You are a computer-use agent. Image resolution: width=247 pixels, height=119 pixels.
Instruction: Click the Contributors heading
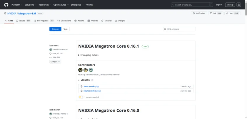coord(87,65)
